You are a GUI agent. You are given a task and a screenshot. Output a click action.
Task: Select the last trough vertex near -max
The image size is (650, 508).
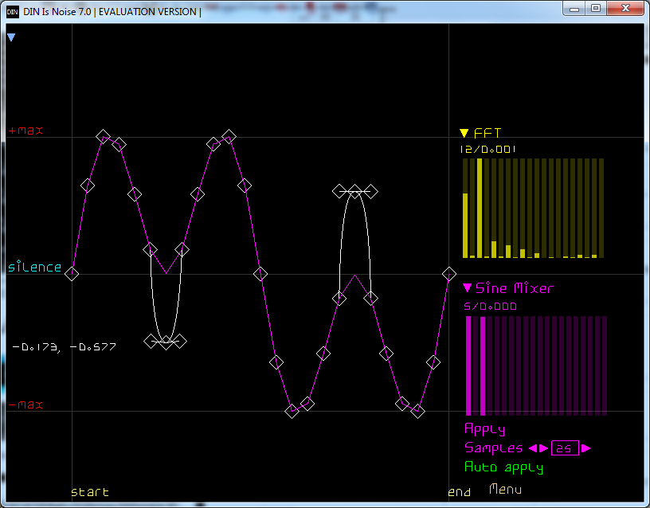click(417, 411)
